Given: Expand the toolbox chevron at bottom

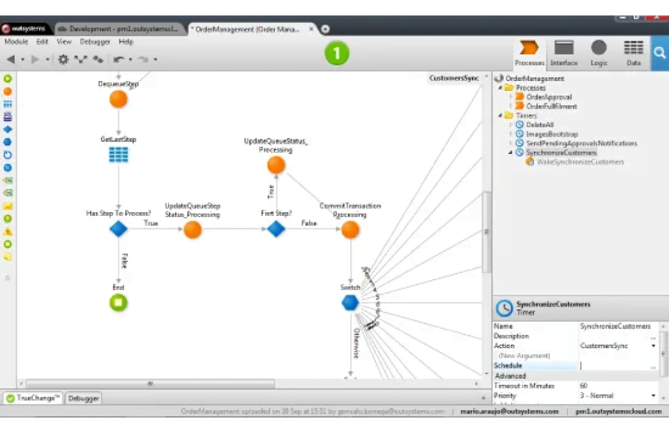Looking at the screenshot, I should point(7,278).
